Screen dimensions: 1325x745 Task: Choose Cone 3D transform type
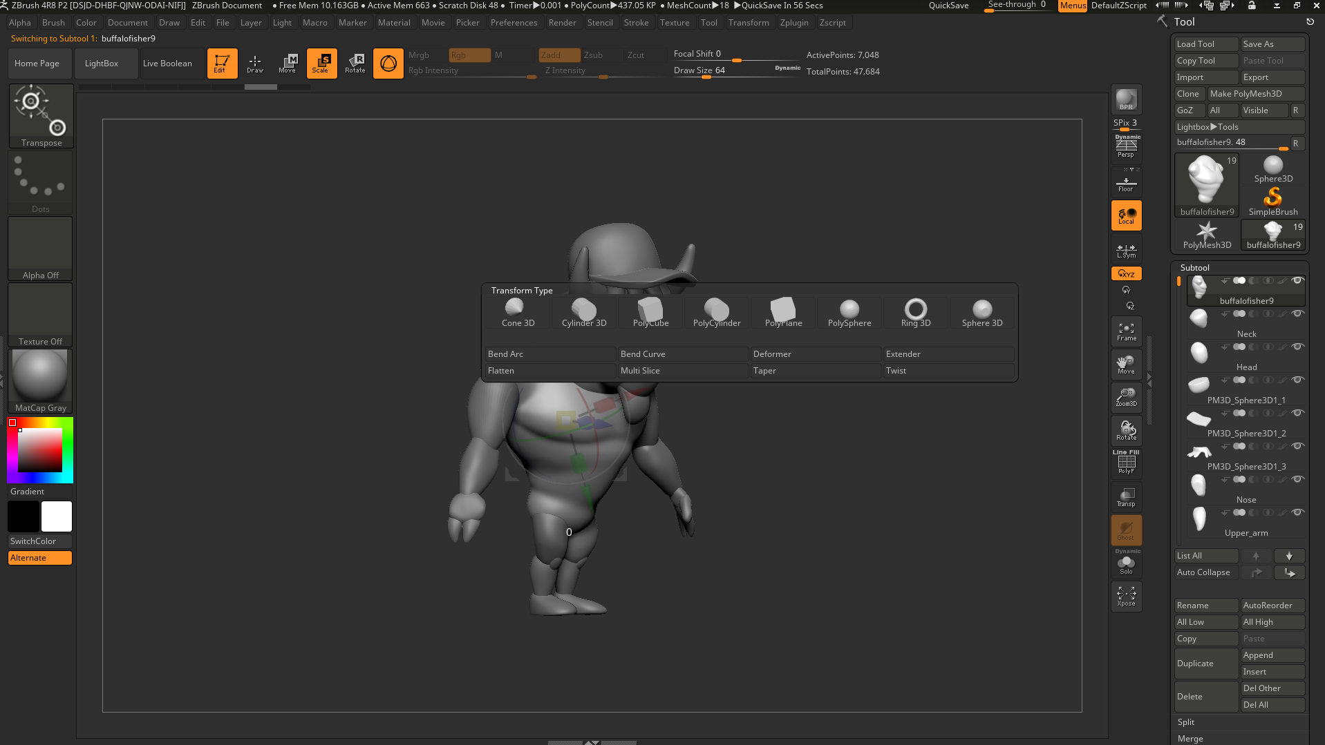tap(518, 313)
